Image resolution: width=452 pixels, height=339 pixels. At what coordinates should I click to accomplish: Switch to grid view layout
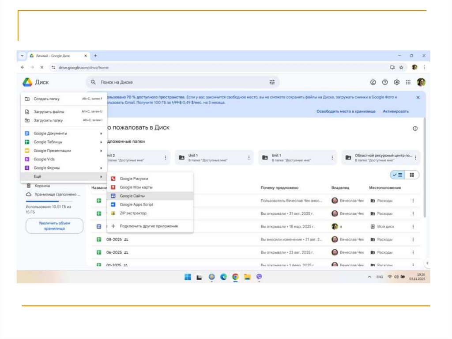coord(412,175)
